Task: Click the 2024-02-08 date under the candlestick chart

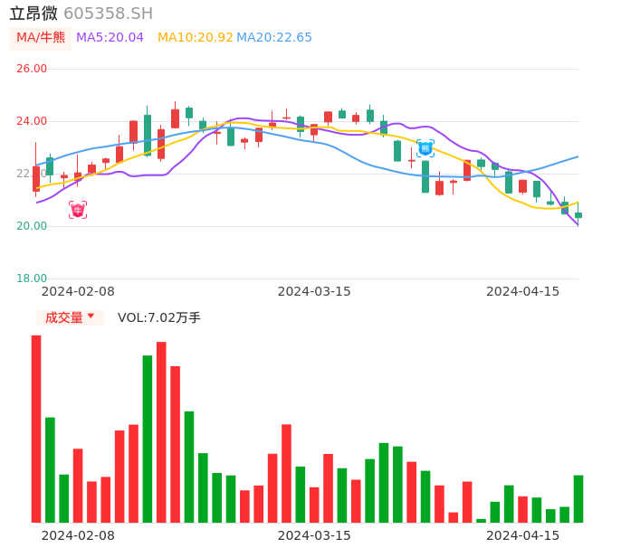Action: coord(78,291)
